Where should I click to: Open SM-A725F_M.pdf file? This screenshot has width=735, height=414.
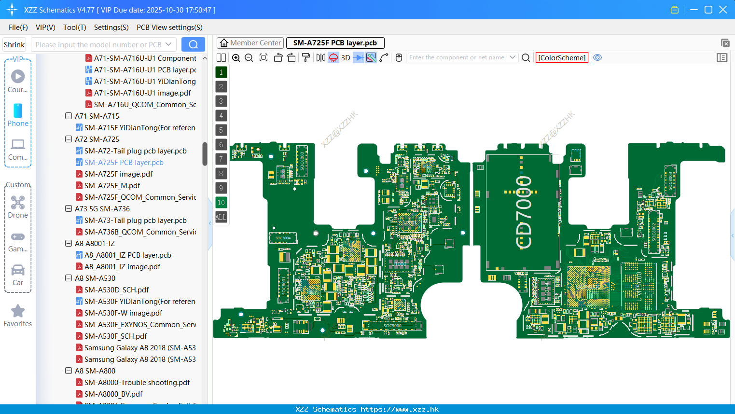pyautogui.click(x=112, y=185)
